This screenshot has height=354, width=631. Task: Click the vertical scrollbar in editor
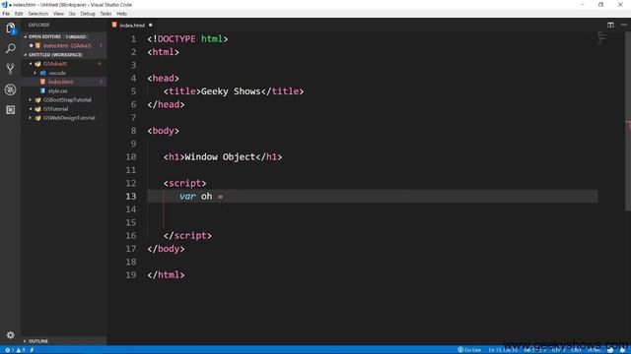628,120
